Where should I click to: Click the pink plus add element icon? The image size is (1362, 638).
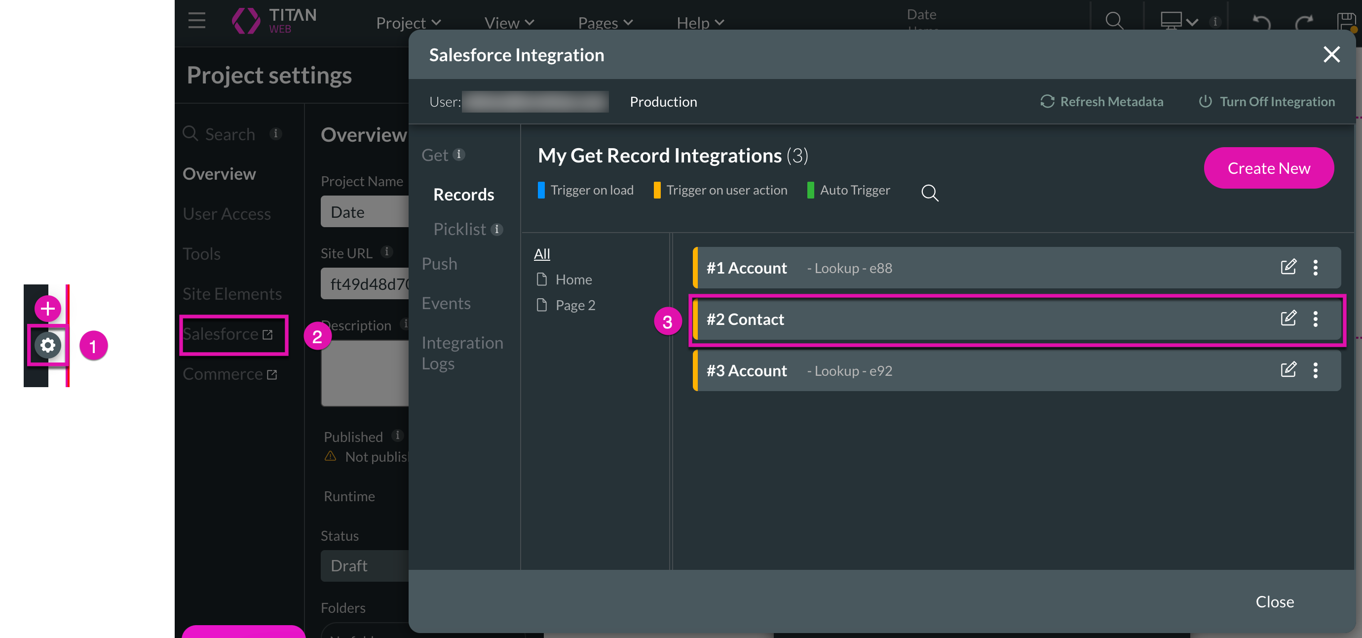pos(47,309)
